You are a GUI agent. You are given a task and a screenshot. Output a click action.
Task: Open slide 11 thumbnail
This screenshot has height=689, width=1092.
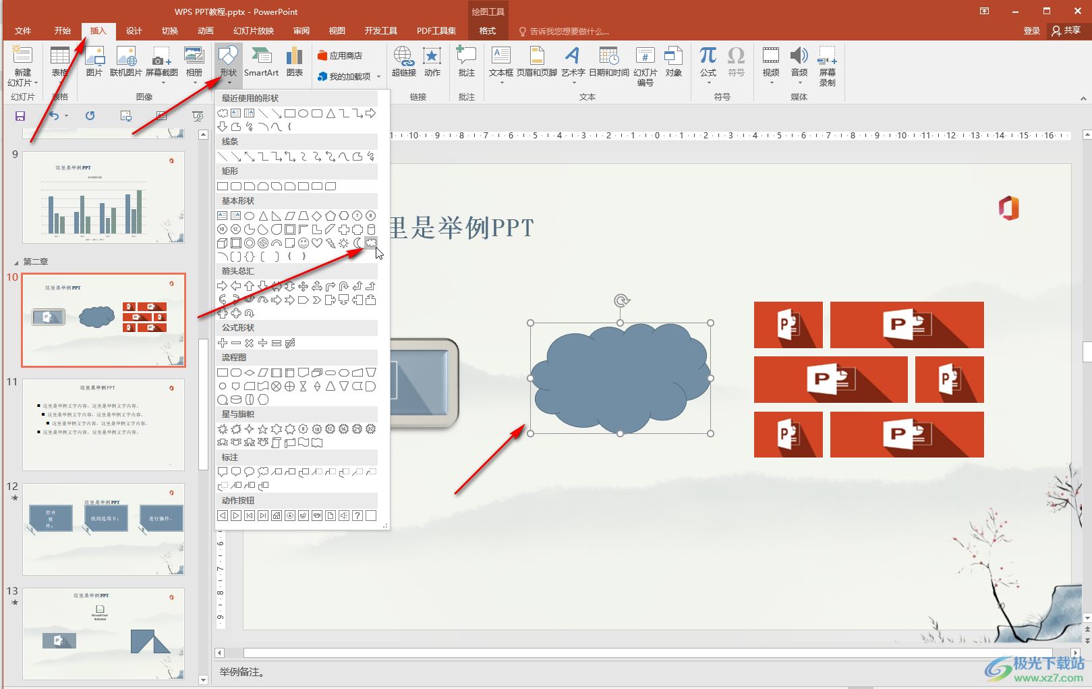104,424
